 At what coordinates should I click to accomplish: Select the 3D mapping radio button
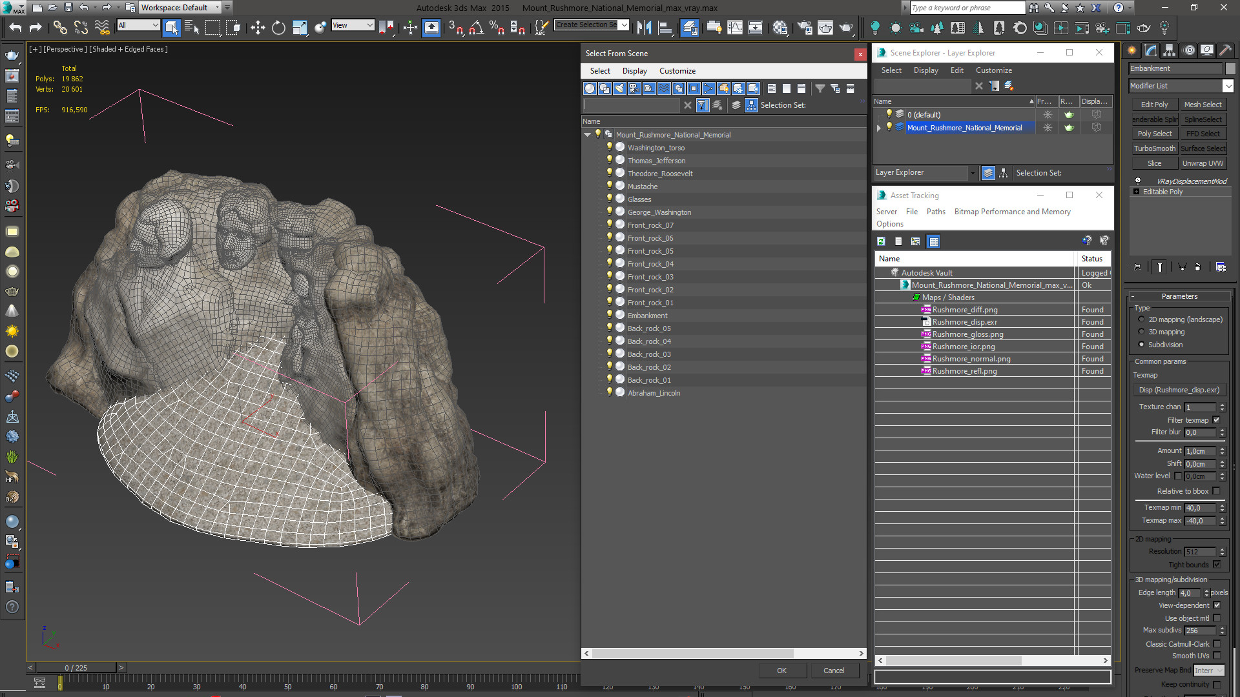[1141, 332]
